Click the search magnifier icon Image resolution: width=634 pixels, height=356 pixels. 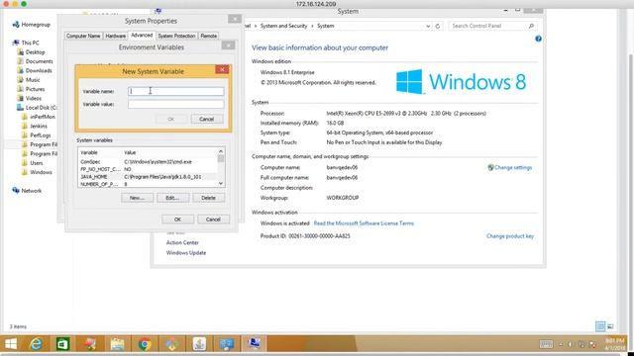click(531, 26)
